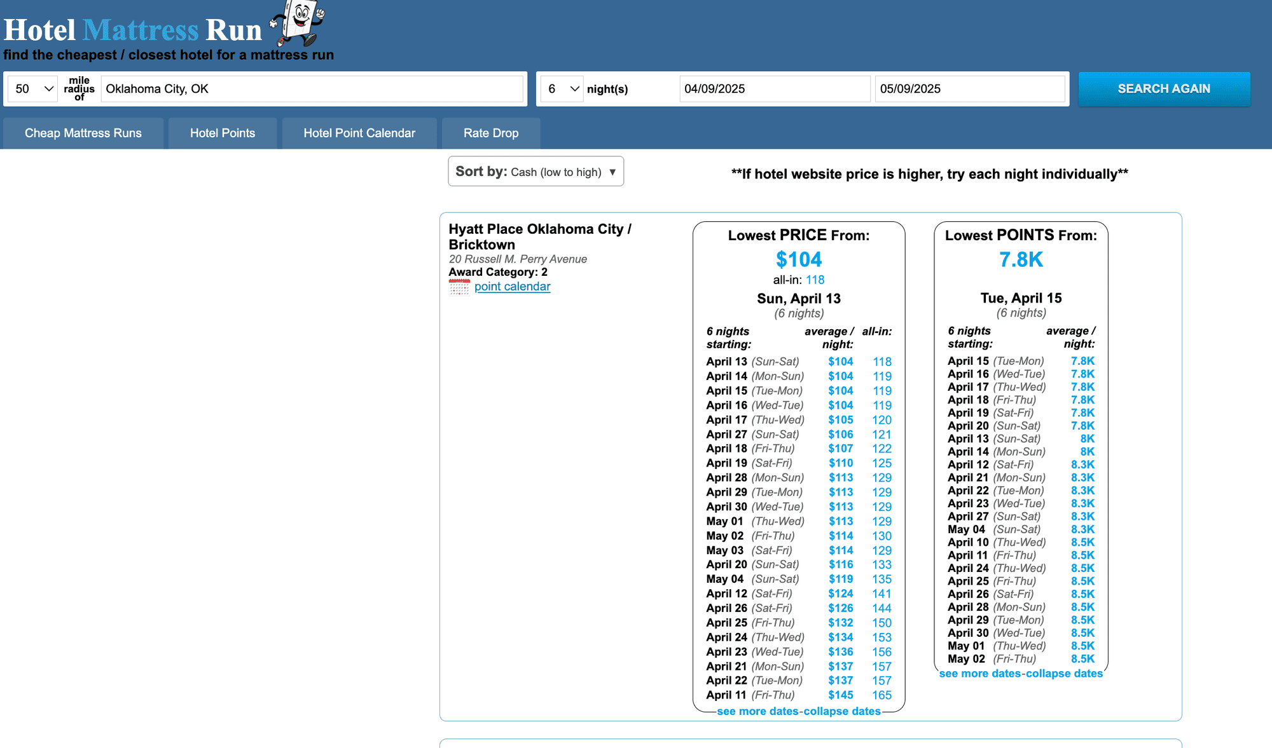This screenshot has height=748, width=1272.
Task: Click $124 price for April 12 (Sat-Fri)
Action: click(x=840, y=594)
